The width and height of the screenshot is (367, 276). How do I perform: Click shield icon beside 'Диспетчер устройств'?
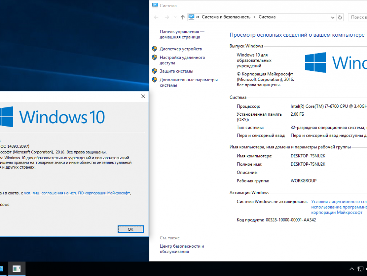coord(154,49)
